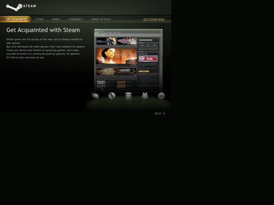Select the film strip icon
The image size is (274, 205).
(128, 96)
